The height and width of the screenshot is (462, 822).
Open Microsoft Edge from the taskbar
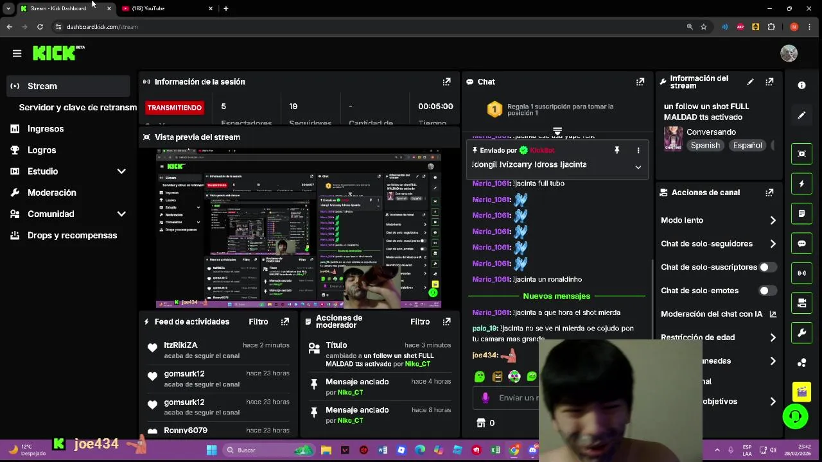420,450
